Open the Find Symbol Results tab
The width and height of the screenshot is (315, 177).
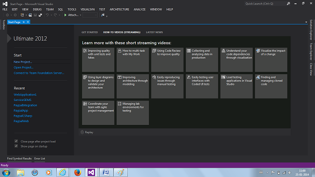pyautogui.click(x=19, y=159)
